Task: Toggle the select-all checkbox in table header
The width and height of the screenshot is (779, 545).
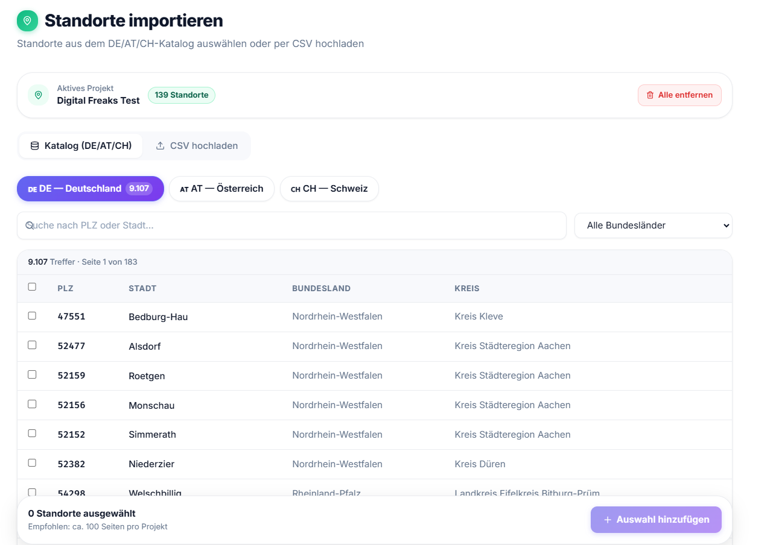Action: click(32, 287)
